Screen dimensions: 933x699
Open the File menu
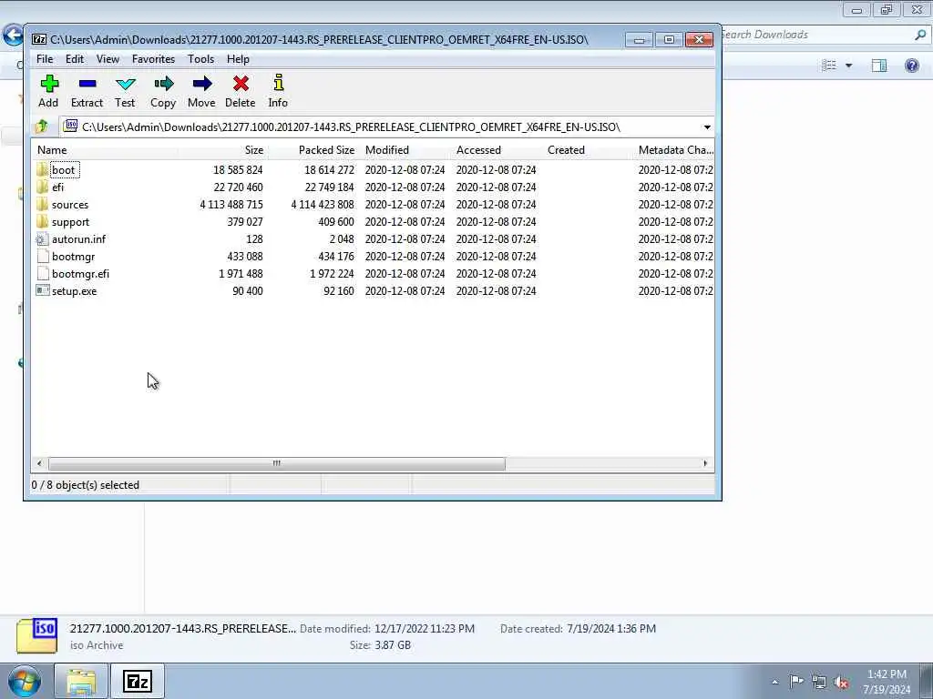point(45,59)
